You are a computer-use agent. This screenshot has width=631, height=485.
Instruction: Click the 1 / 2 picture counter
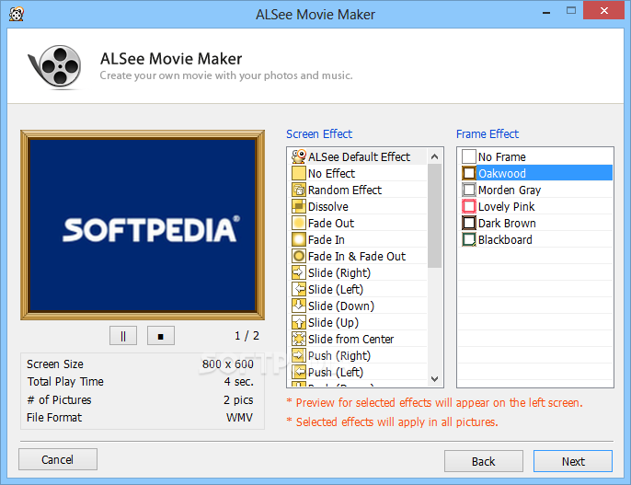[247, 336]
